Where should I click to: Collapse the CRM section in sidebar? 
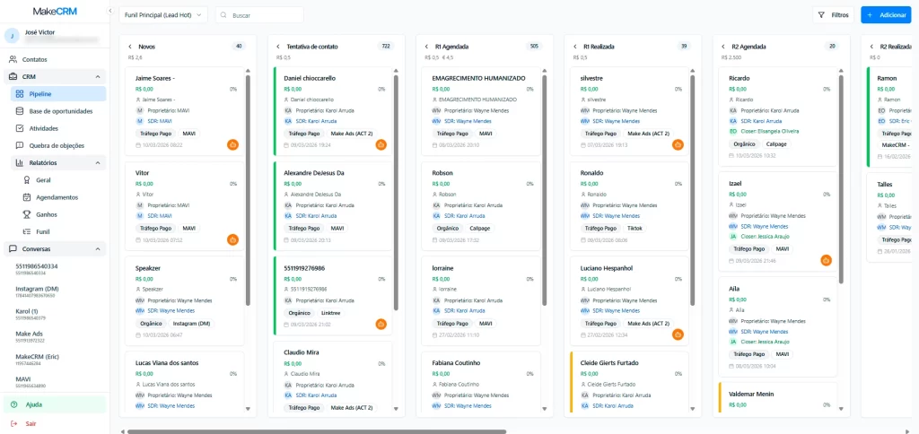pyautogui.click(x=97, y=77)
